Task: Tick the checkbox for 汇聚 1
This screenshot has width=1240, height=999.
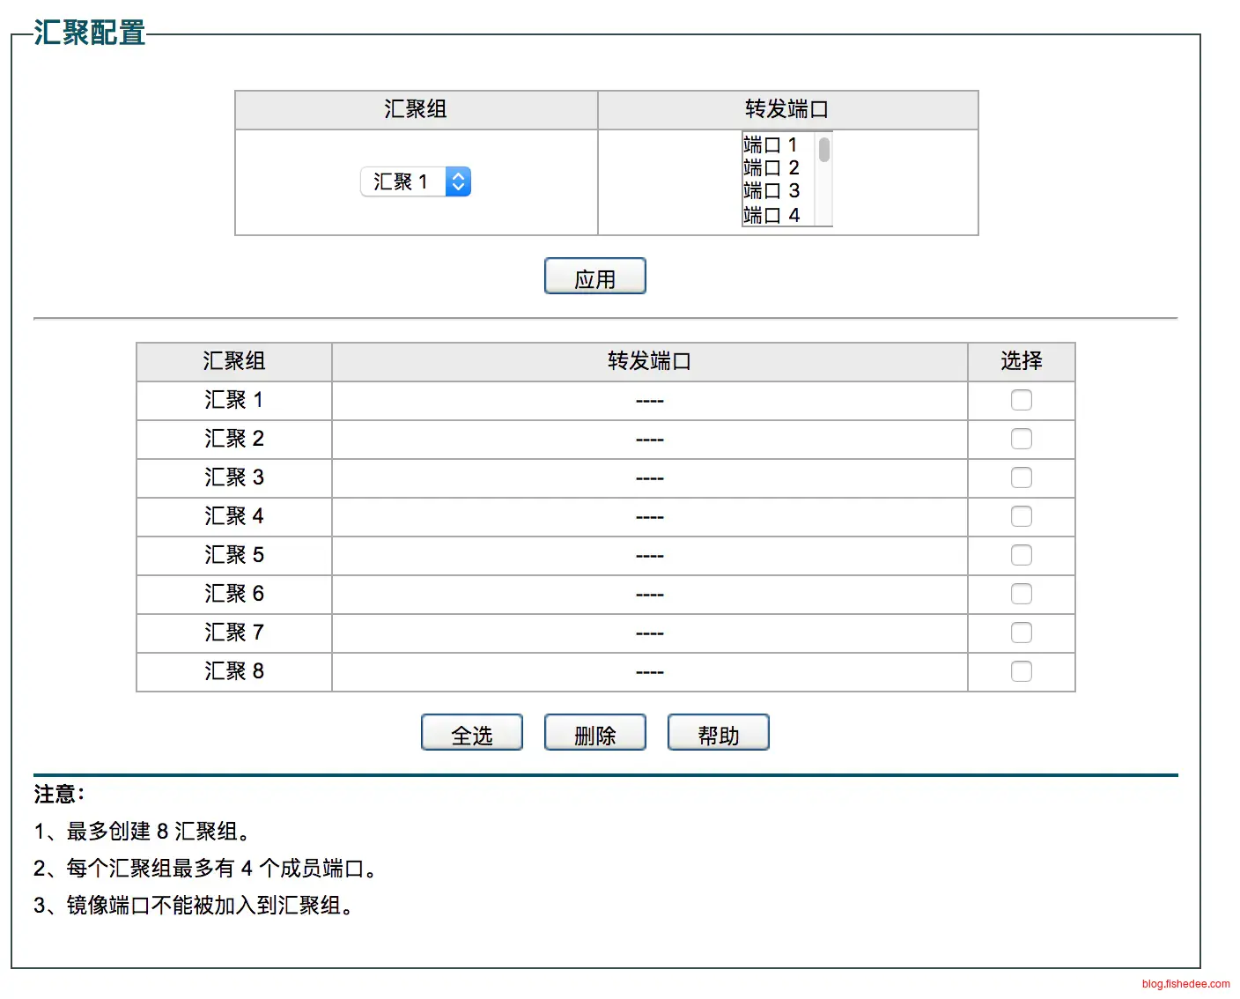Action: pos(1021,400)
